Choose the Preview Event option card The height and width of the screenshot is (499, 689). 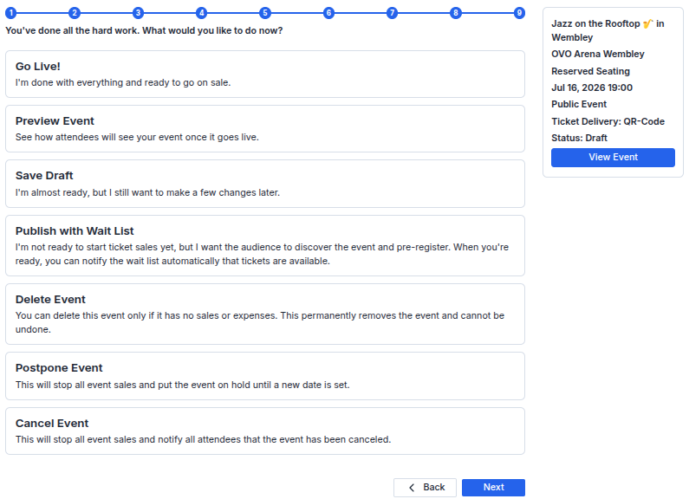tap(265, 129)
